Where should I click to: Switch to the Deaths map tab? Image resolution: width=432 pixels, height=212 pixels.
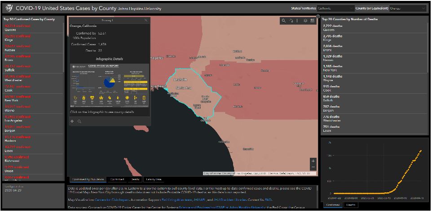(x=135, y=180)
